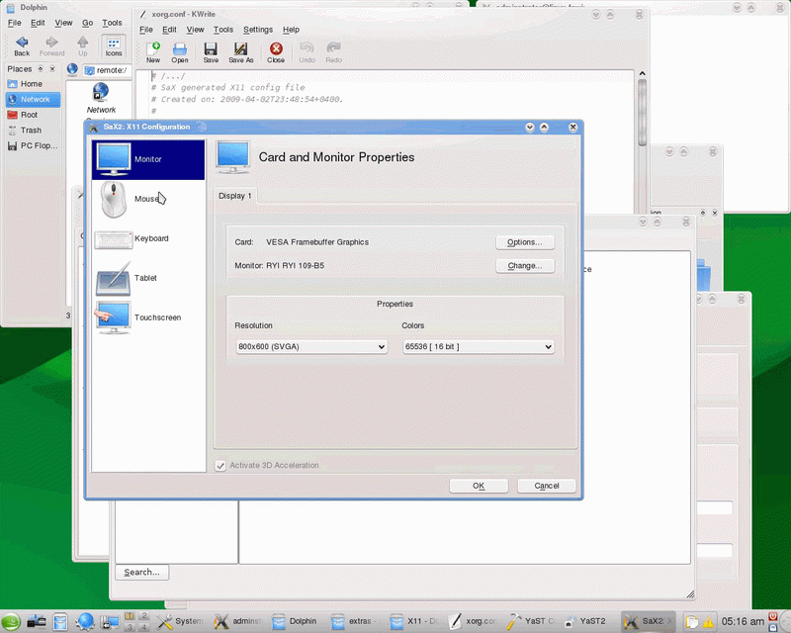Open Touchscreen configuration in SaX2

pyautogui.click(x=148, y=317)
